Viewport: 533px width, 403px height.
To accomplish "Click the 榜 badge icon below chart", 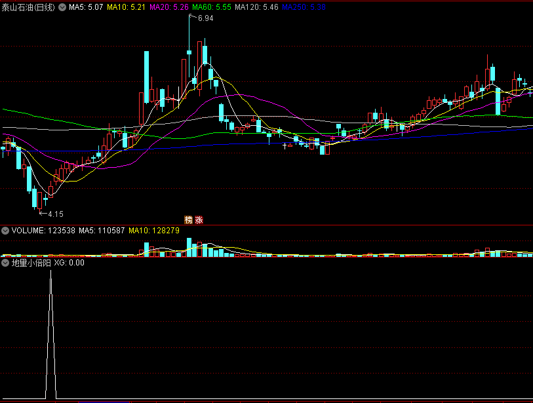I will [x=188, y=220].
